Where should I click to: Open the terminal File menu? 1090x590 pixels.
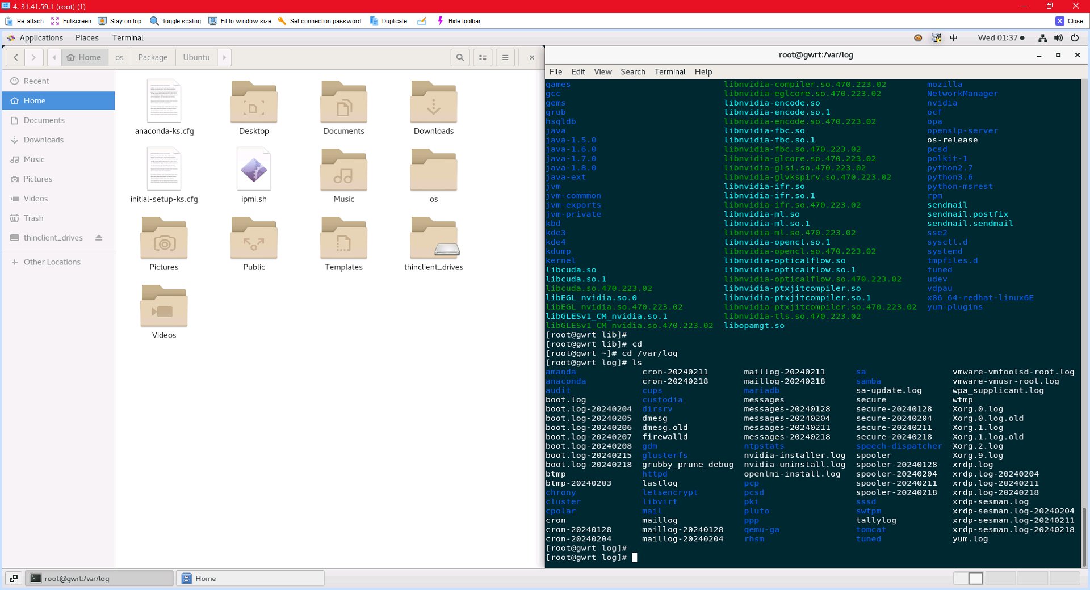556,71
